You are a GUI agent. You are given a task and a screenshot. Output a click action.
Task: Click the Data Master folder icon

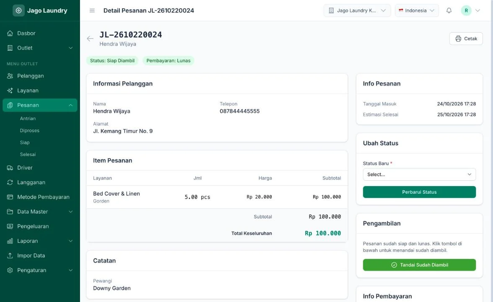[x=10, y=212]
